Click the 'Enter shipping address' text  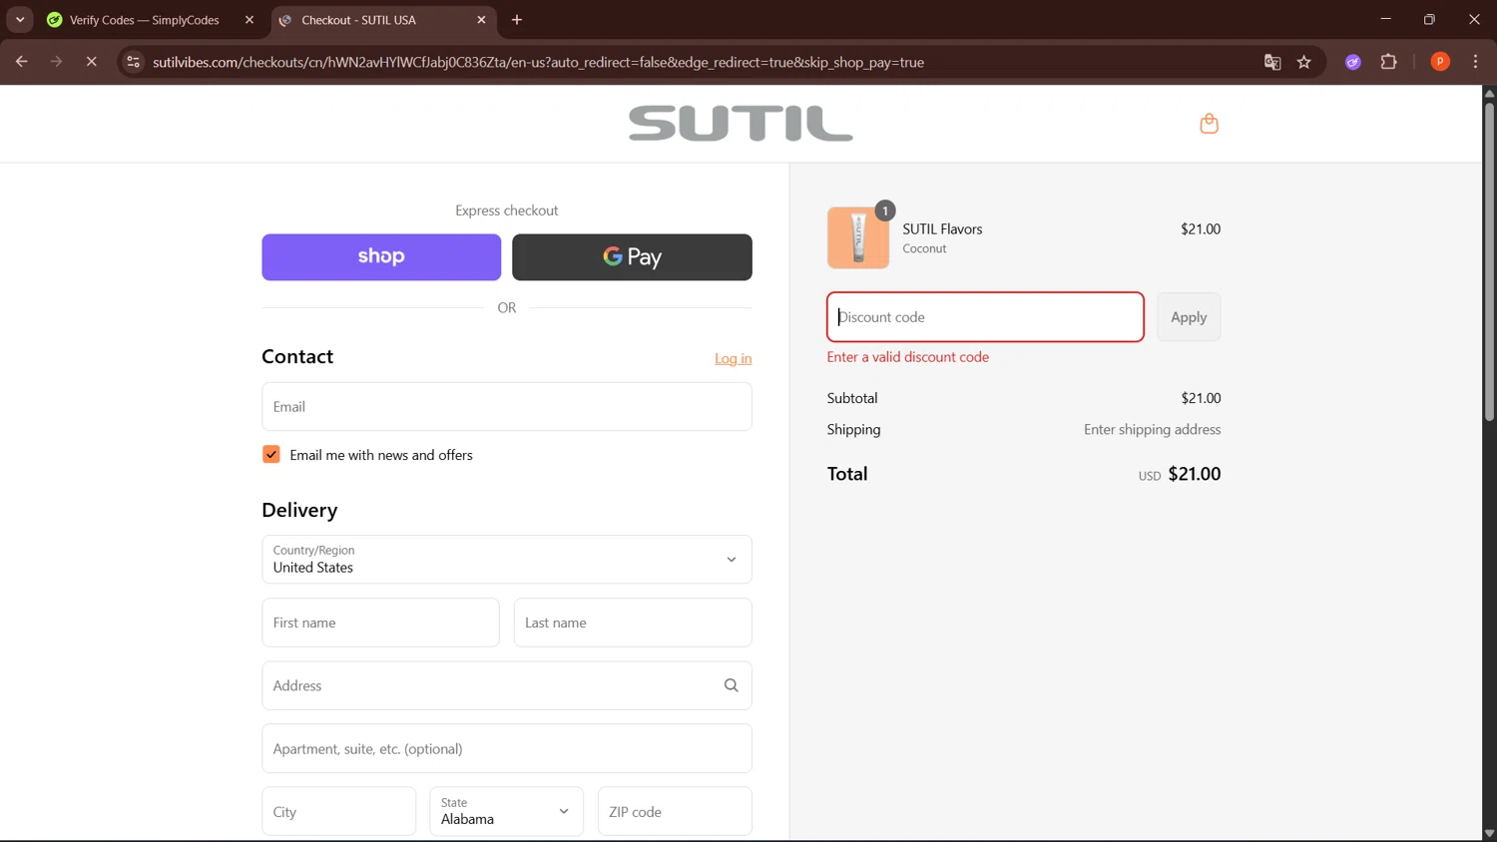(x=1152, y=430)
